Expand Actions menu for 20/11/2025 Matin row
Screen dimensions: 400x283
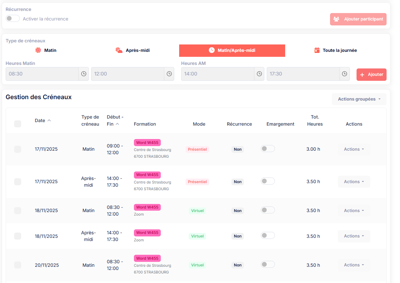coord(354,265)
